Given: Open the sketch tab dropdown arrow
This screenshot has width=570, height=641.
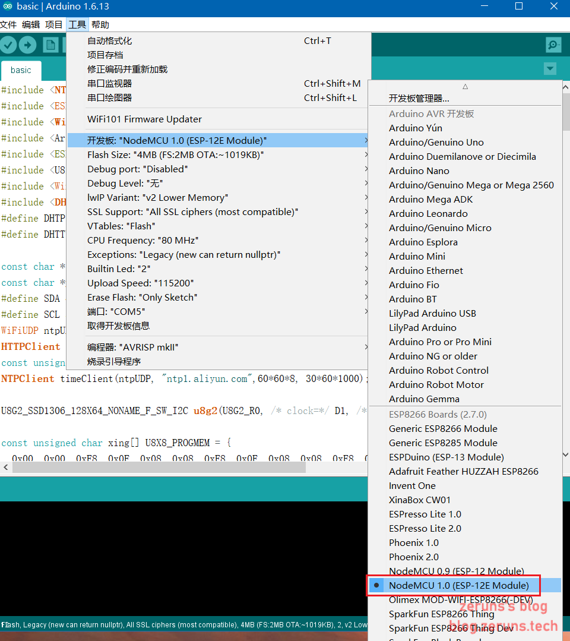Looking at the screenshot, I should click(x=550, y=69).
